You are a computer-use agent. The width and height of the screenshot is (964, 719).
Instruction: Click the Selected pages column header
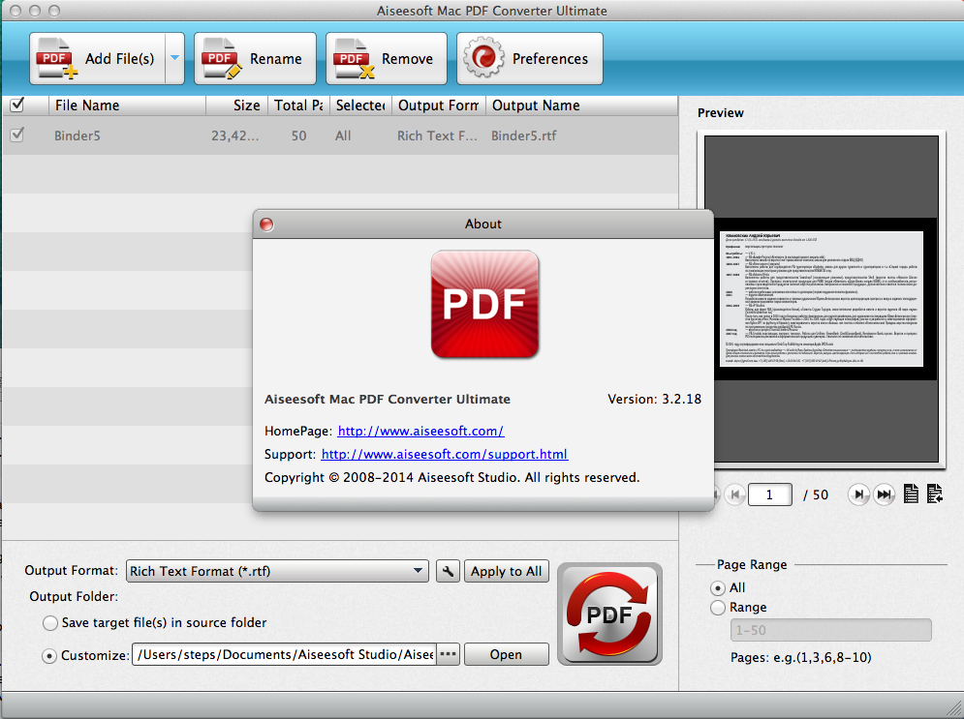pyautogui.click(x=360, y=105)
